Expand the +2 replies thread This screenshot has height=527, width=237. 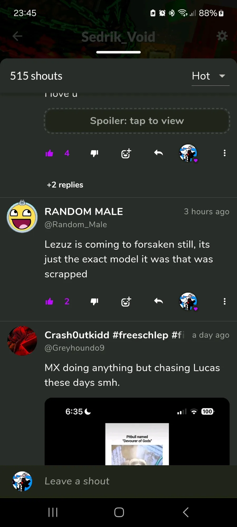click(x=65, y=185)
